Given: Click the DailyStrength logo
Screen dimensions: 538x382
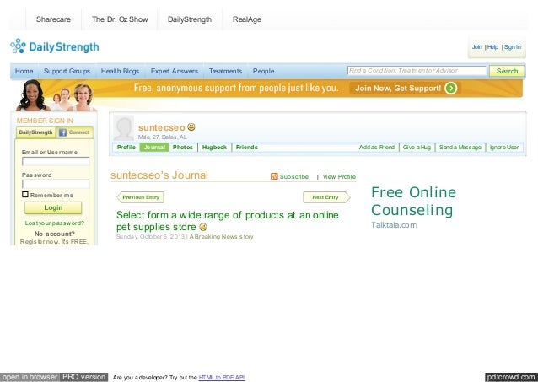Looking at the screenshot, I should [55, 46].
